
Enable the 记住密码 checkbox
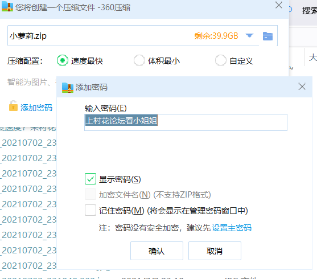coord(90,210)
